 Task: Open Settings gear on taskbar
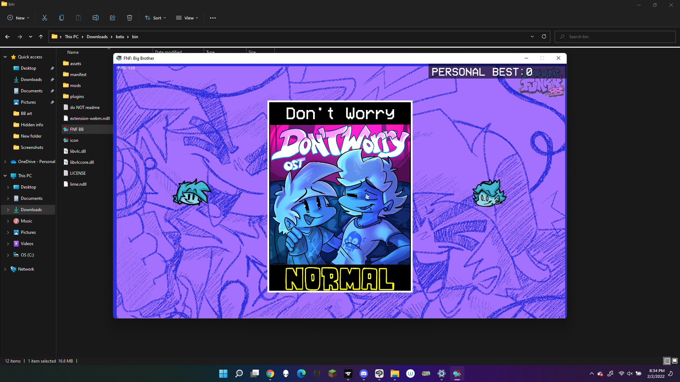442,374
